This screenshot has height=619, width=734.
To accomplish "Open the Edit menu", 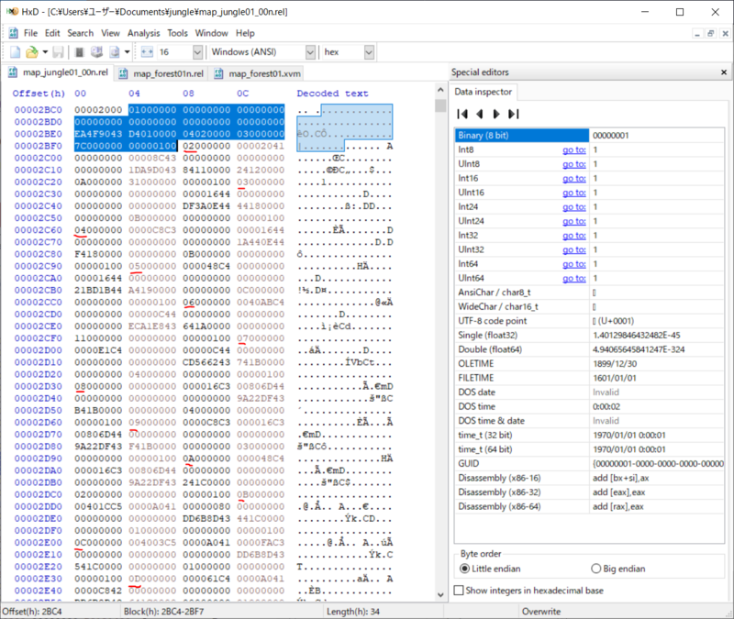I will tap(52, 33).
